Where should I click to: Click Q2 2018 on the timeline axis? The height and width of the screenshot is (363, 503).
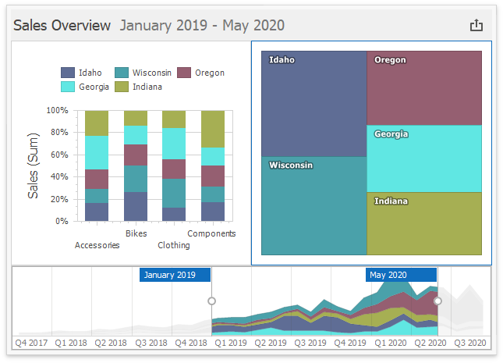(x=112, y=343)
